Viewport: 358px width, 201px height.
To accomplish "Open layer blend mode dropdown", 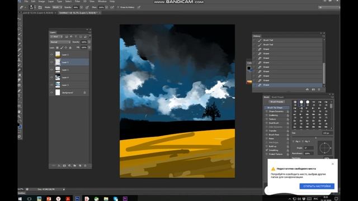I will tap(60, 42).
